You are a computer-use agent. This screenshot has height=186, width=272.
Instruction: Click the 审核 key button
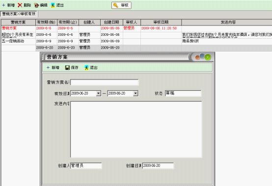[121, 5]
